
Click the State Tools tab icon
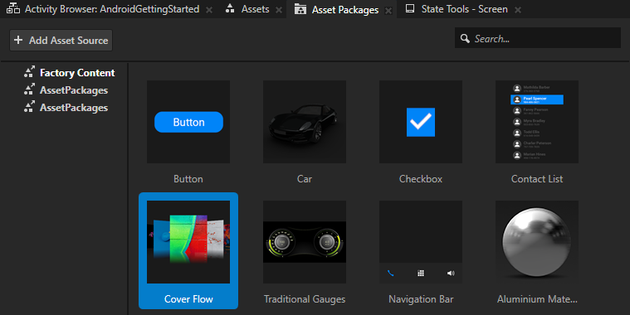coord(410,8)
